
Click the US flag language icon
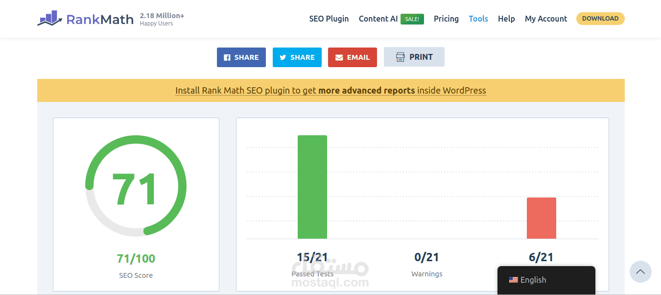513,280
